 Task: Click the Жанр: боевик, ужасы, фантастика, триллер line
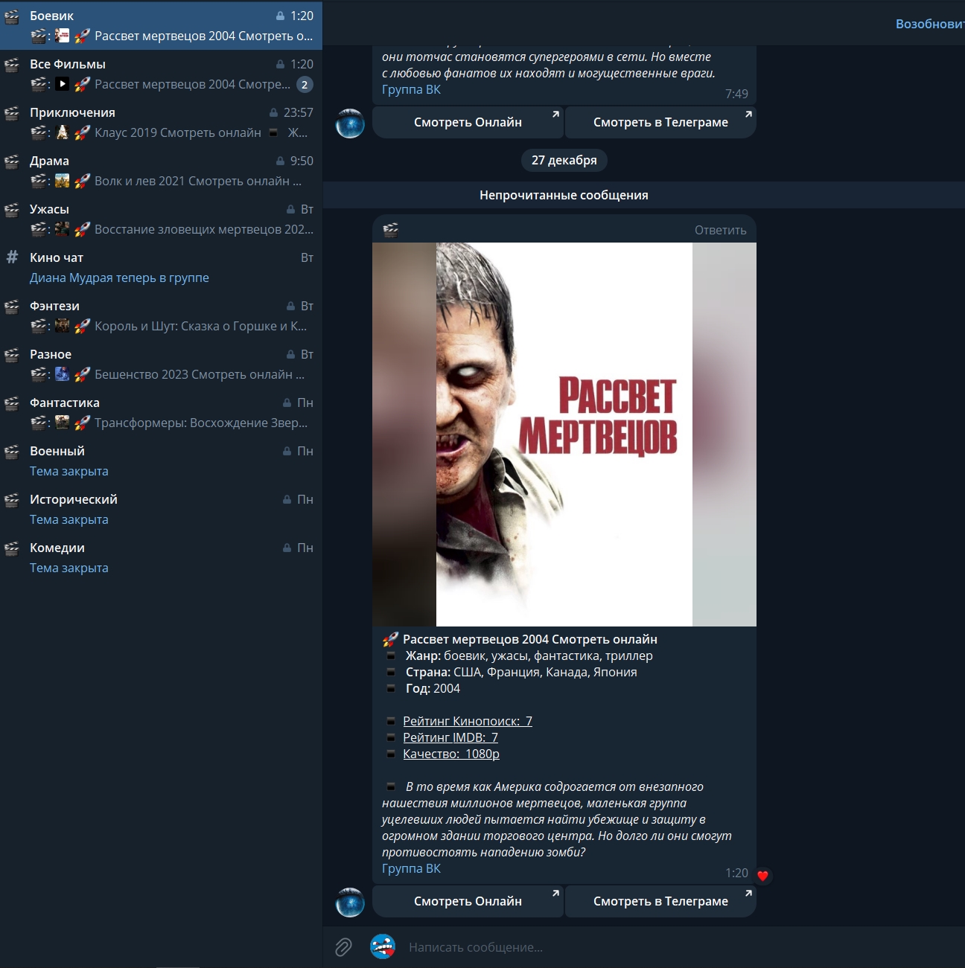pos(529,656)
